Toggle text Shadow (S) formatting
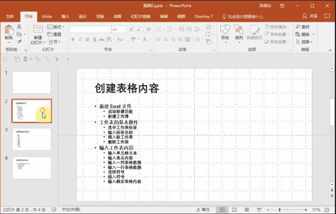Screen dimensions: 336x214 tap(95, 39)
